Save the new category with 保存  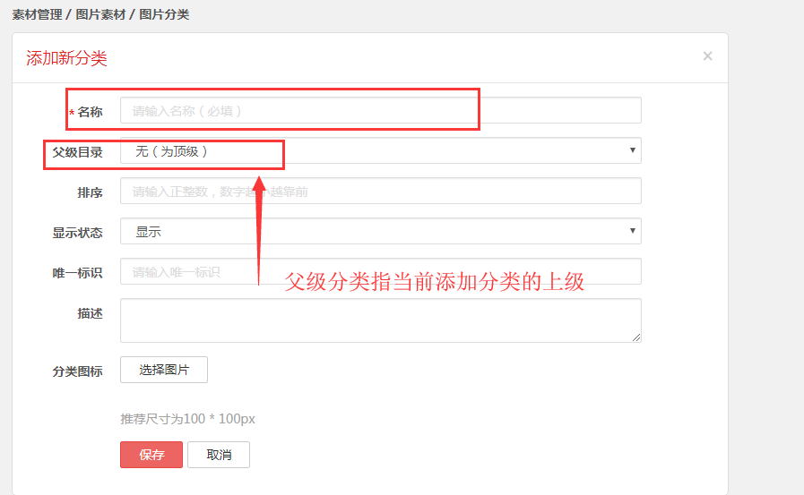(151, 455)
